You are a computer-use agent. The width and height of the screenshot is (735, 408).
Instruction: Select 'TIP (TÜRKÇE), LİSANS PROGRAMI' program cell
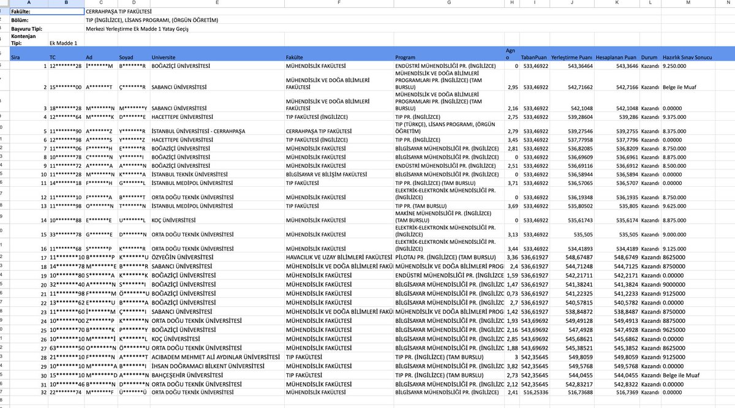[449, 127]
